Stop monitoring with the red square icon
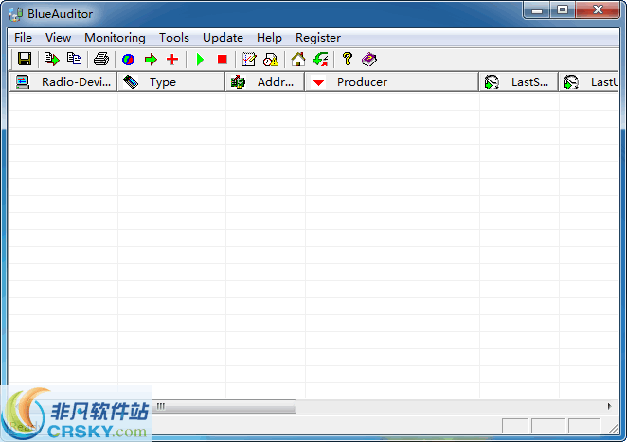The height and width of the screenshot is (442, 627). click(x=223, y=60)
